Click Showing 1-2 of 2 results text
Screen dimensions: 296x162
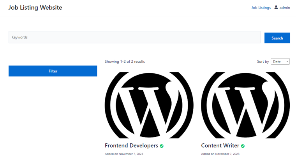click(125, 62)
